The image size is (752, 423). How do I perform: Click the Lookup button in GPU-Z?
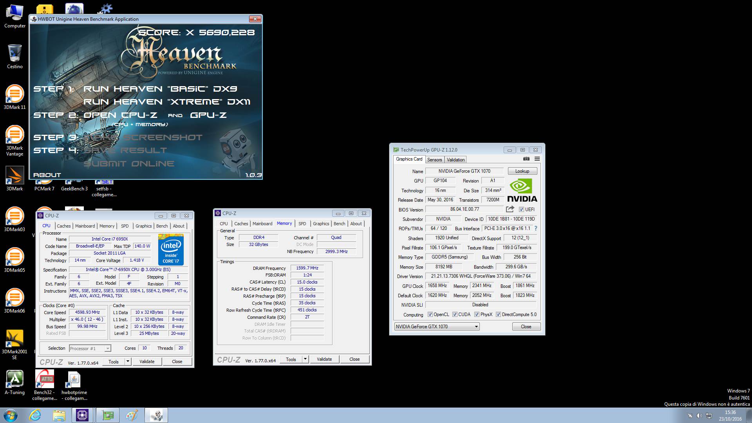(x=522, y=171)
